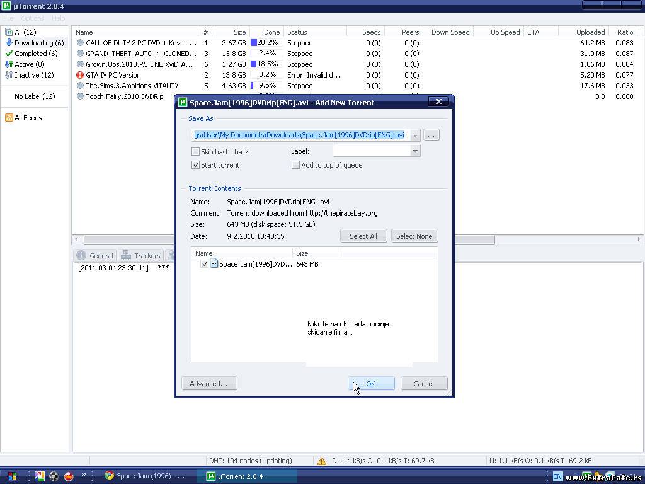
Task: Confirm the dialog with the OK button
Action: coord(370,384)
